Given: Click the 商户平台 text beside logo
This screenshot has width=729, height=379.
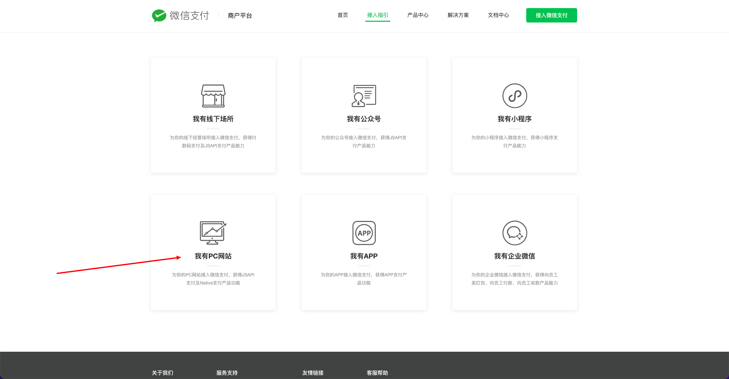Looking at the screenshot, I should (x=240, y=15).
